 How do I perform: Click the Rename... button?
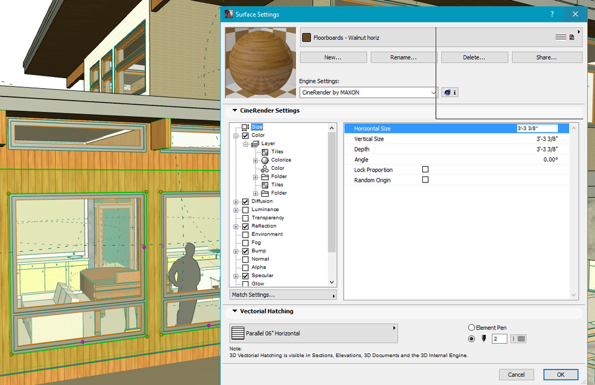(x=403, y=57)
